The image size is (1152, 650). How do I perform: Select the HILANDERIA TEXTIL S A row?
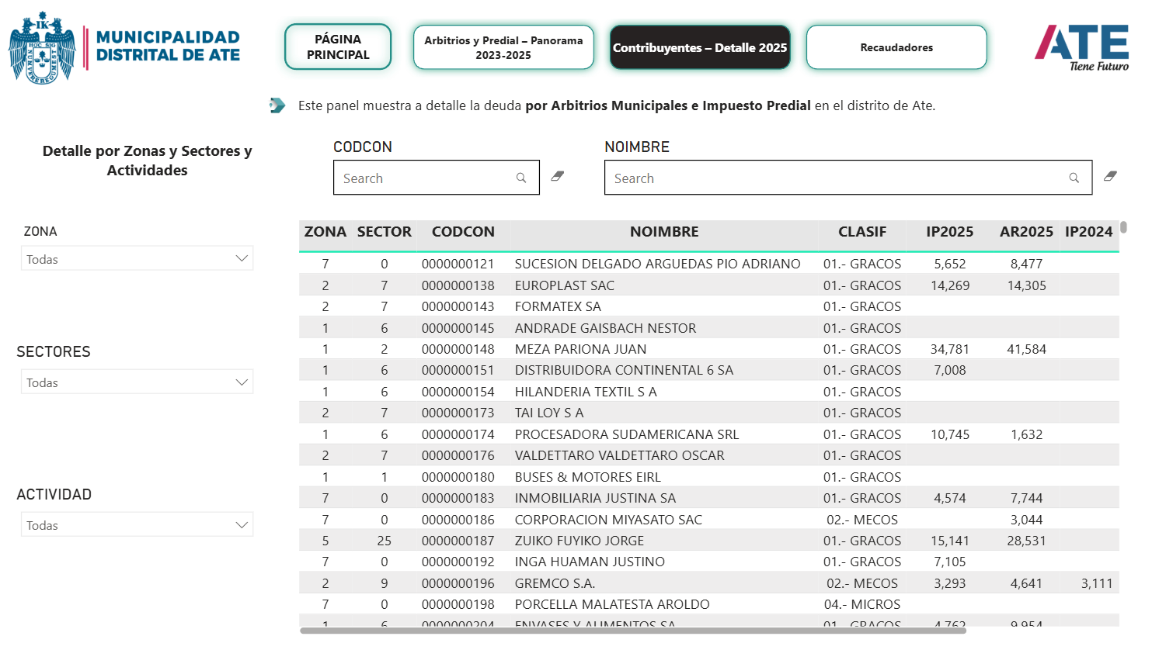(x=709, y=392)
